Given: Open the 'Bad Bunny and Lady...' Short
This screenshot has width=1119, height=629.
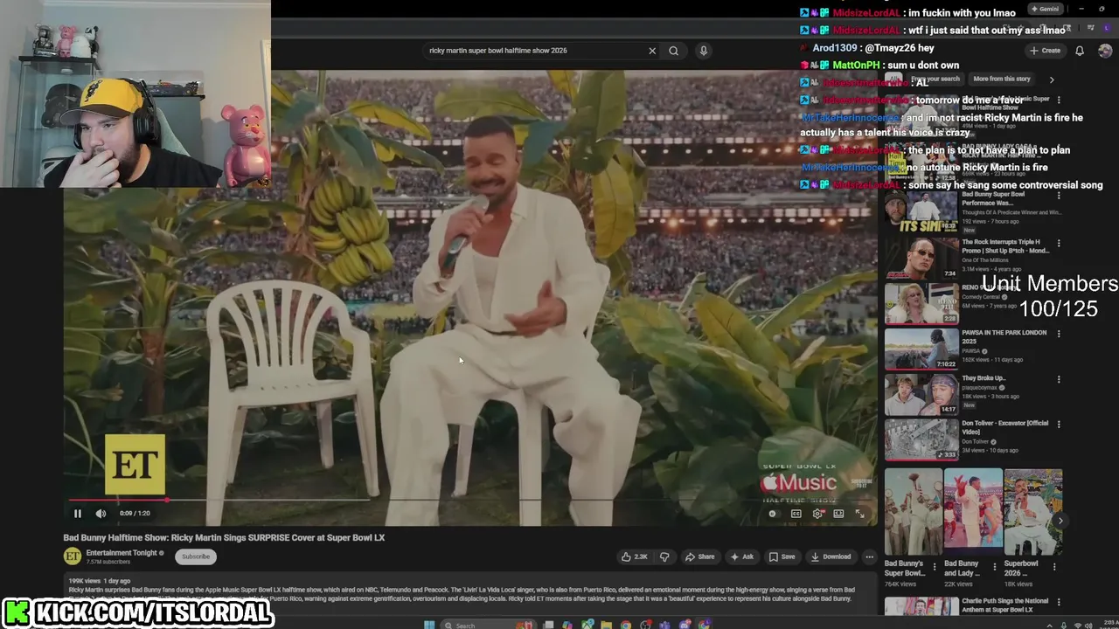Looking at the screenshot, I should (973, 512).
